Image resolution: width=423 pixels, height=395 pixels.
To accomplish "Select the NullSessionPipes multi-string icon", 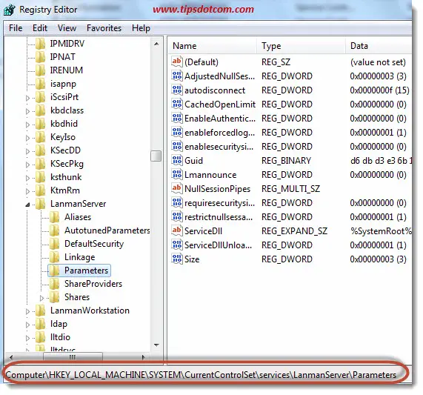I will [x=177, y=188].
